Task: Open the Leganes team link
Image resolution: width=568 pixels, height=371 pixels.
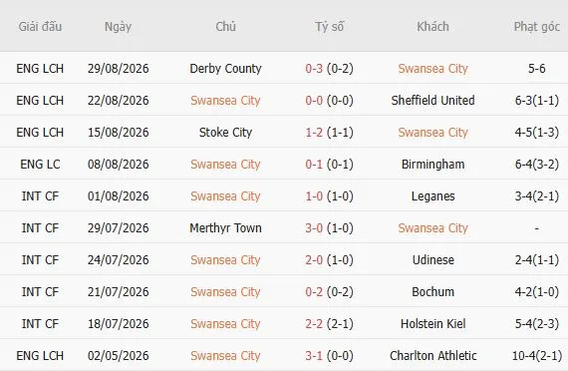Action: click(432, 196)
